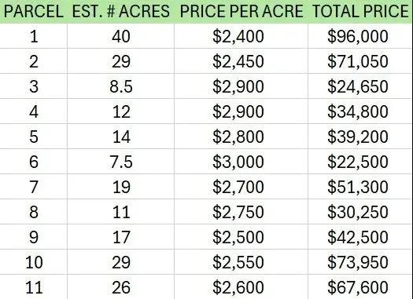Click the $67,600 total price cell
Screen dimensions: 413x299
point(360,287)
